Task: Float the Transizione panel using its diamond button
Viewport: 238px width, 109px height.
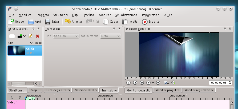Action: coord(114,29)
